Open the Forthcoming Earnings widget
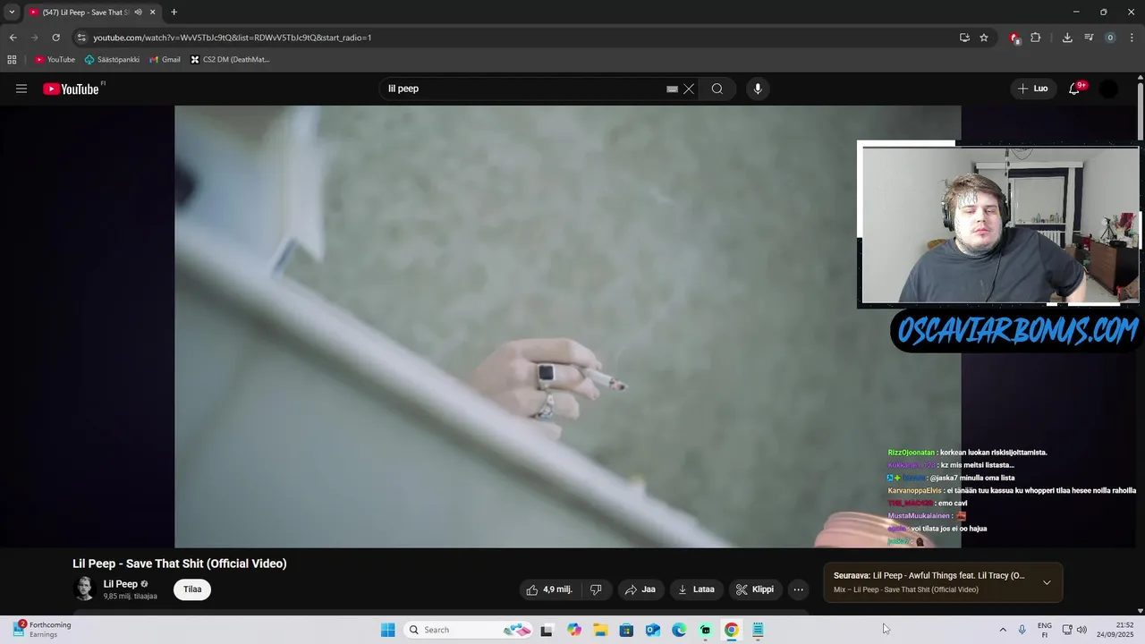 pyautogui.click(x=41, y=630)
